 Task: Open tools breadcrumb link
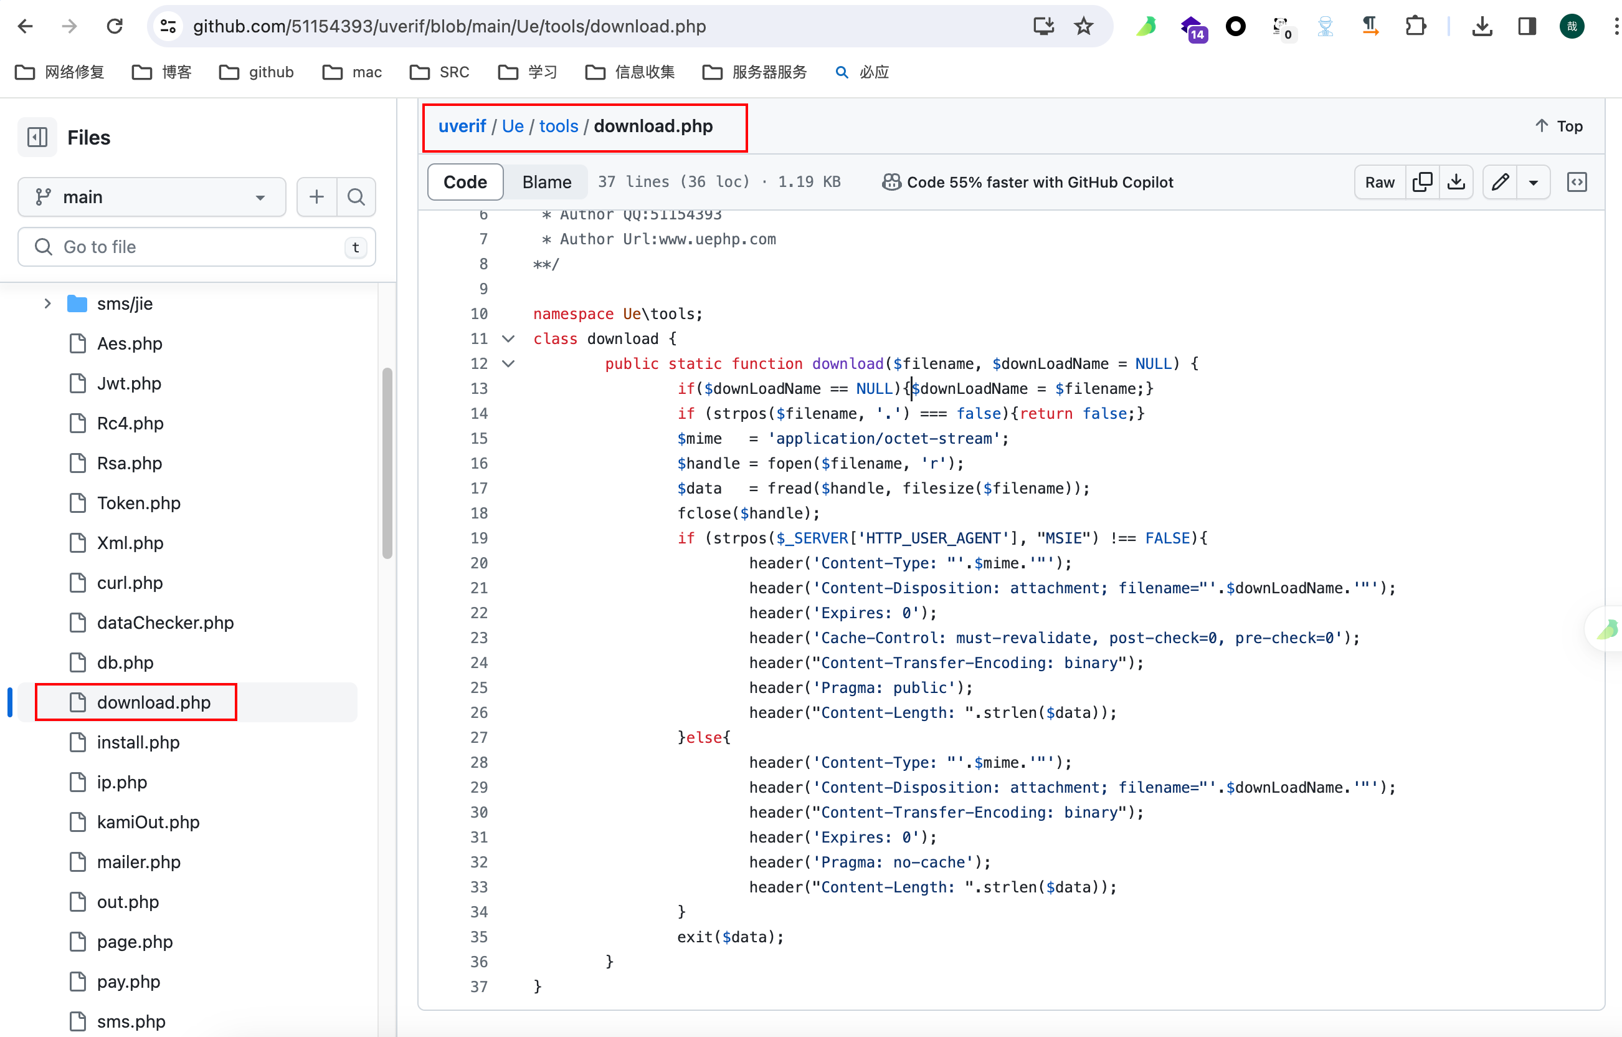click(558, 126)
